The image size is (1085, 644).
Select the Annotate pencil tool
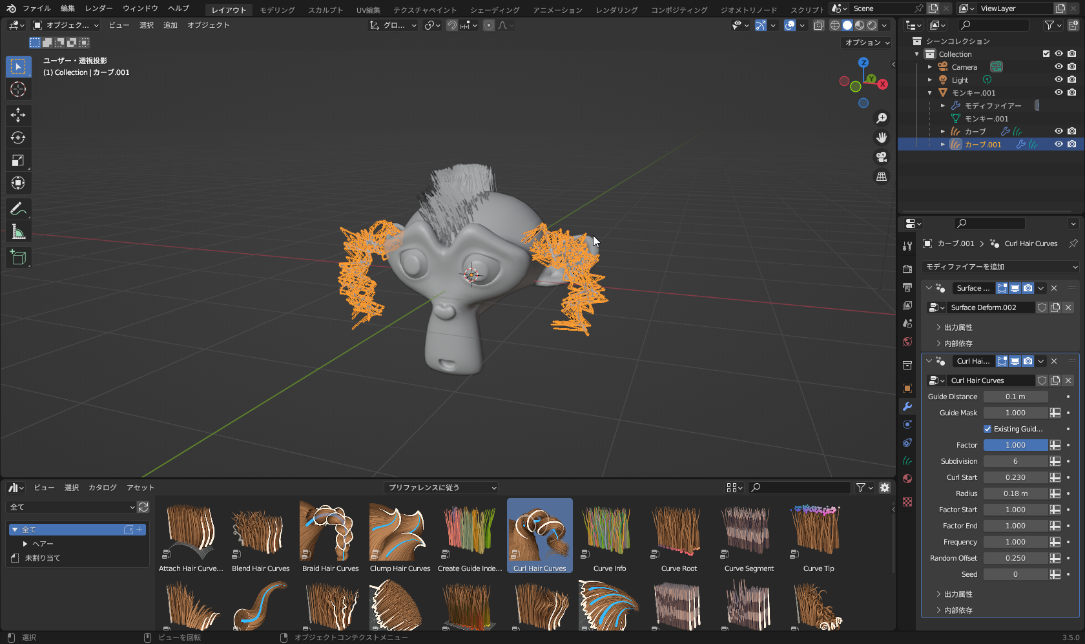tap(18, 209)
